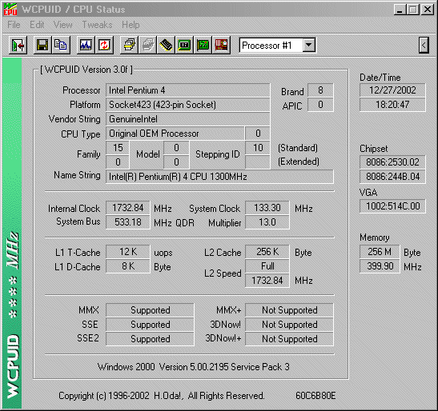Viewport: 438px width, 411px height.
Task: Click the green PCI card icon
Action: [203, 45]
